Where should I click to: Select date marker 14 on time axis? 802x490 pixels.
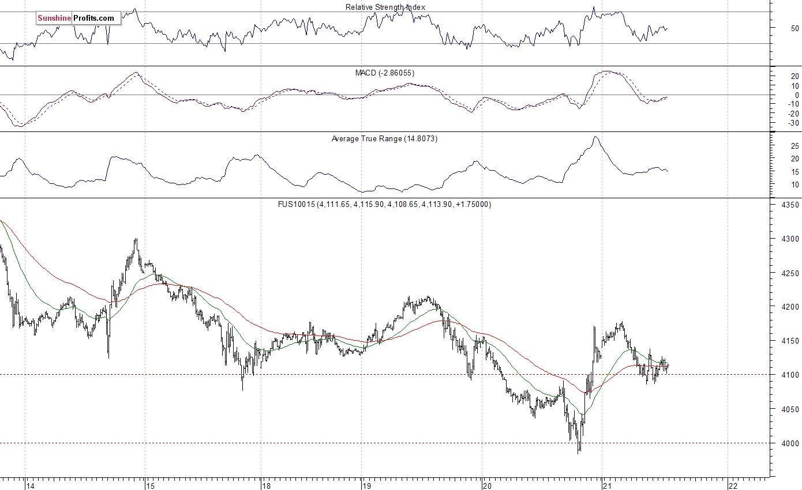coord(31,485)
